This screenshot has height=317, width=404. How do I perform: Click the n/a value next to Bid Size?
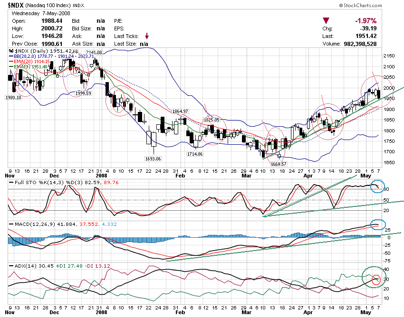100,28
